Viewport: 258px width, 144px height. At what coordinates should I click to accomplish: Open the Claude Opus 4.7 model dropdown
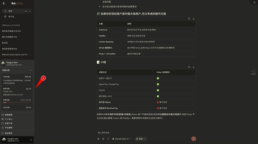tap(122, 139)
